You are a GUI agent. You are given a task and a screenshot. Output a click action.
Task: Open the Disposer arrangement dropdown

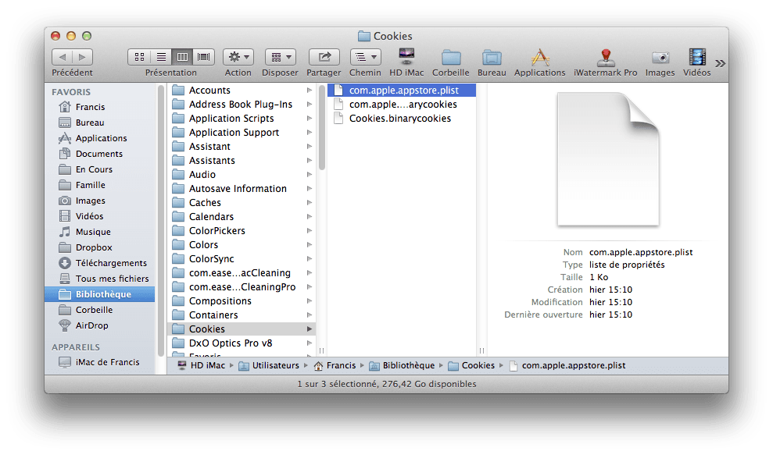click(x=281, y=57)
